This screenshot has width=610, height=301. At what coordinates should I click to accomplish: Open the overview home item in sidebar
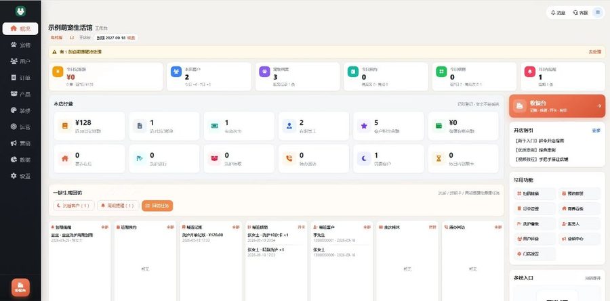(x=20, y=28)
